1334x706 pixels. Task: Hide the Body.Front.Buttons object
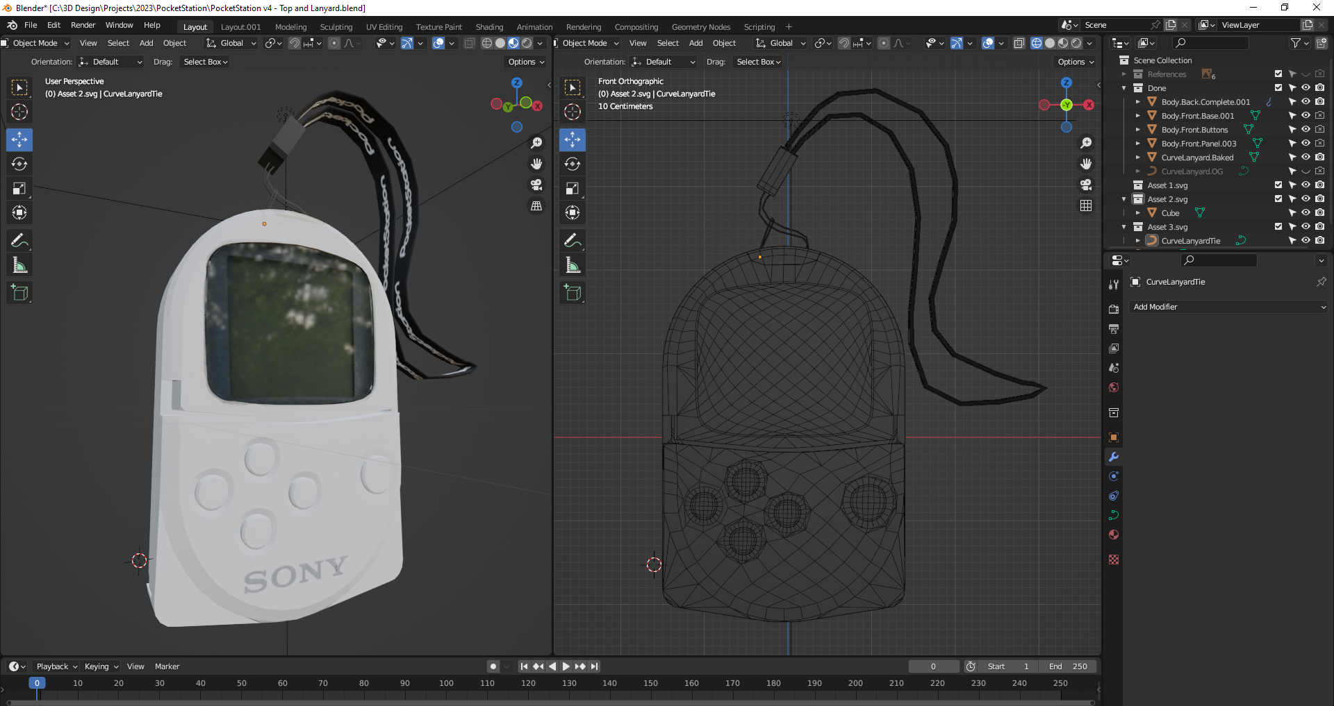pos(1306,129)
